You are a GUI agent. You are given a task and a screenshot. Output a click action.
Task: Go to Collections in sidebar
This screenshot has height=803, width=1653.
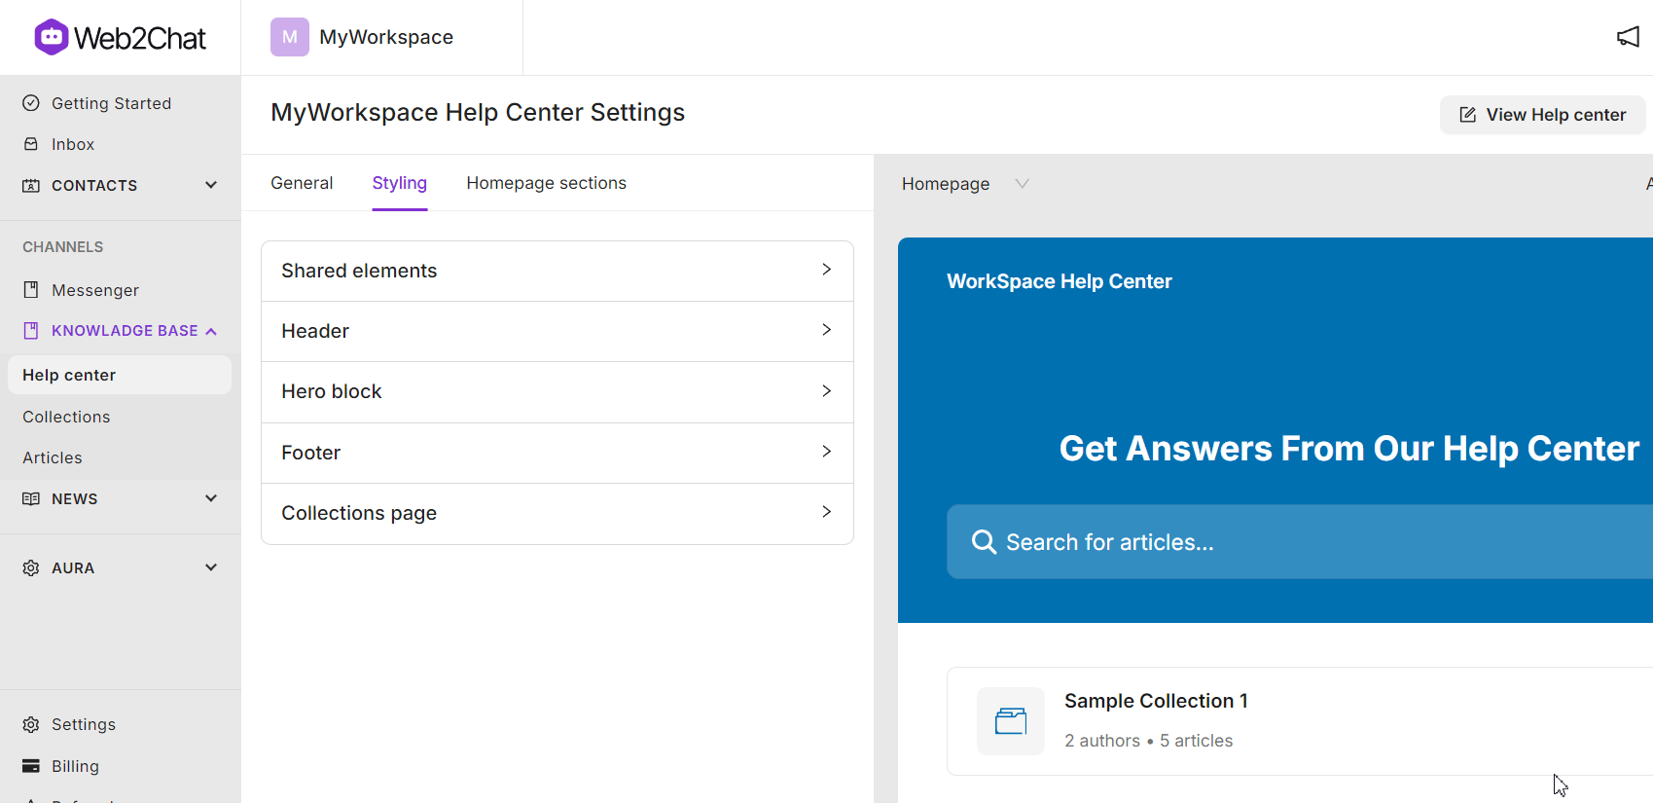[x=66, y=417]
